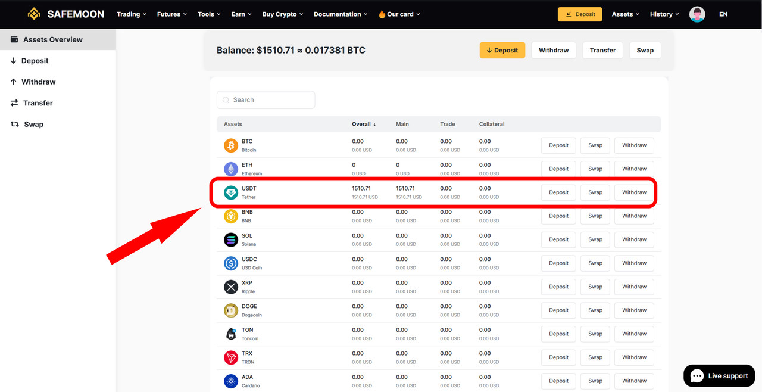Image resolution: width=762 pixels, height=392 pixels.
Task: Click the Tether USDT coin icon
Action: pyautogui.click(x=231, y=192)
